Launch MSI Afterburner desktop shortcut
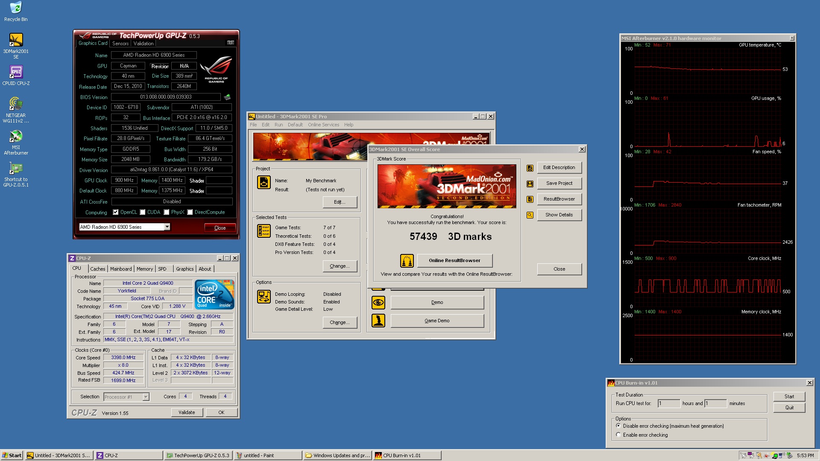The image size is (820, 461). pyautogui.click(x=16, y=142)
